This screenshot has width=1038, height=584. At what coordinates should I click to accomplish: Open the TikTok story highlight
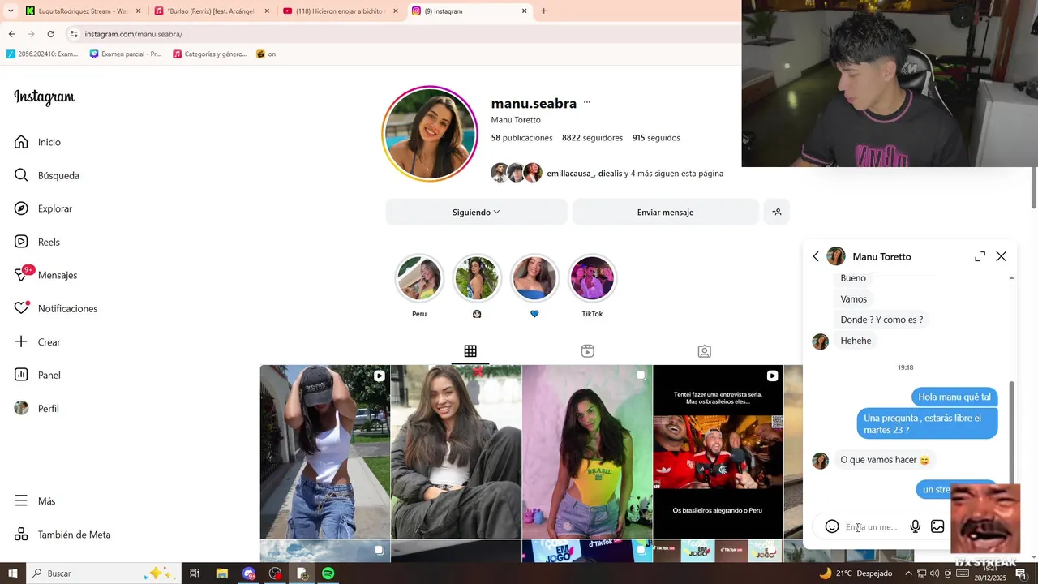click(x=592, y=278)
